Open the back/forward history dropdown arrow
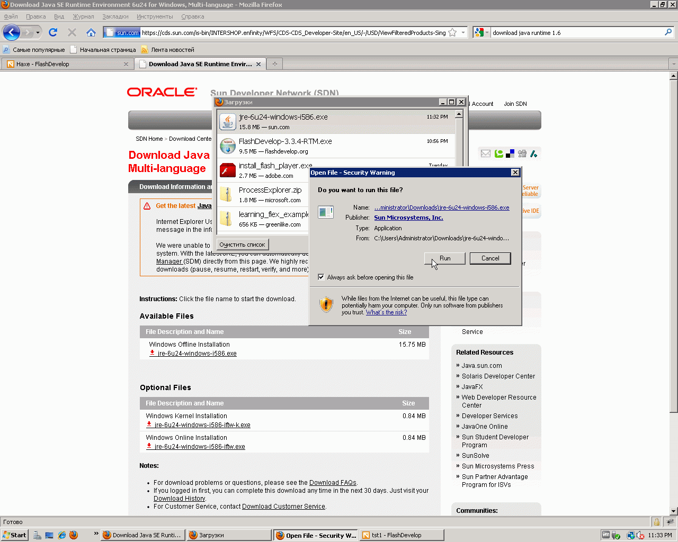This screenshot has height=542, width=678. [38, 33]
